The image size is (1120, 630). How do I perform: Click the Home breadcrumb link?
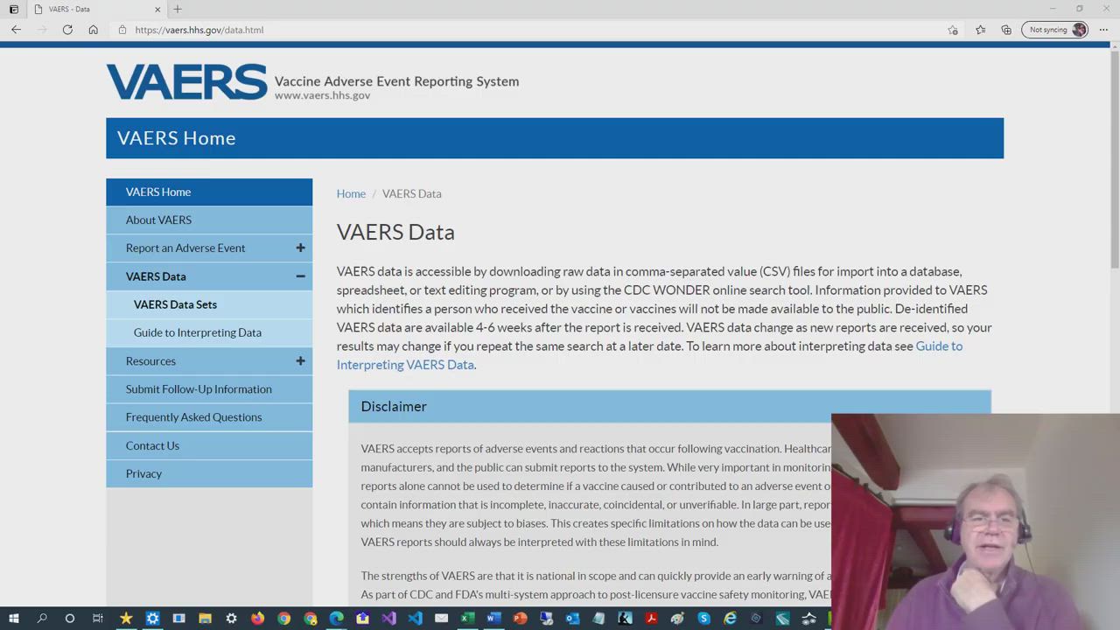351,193
